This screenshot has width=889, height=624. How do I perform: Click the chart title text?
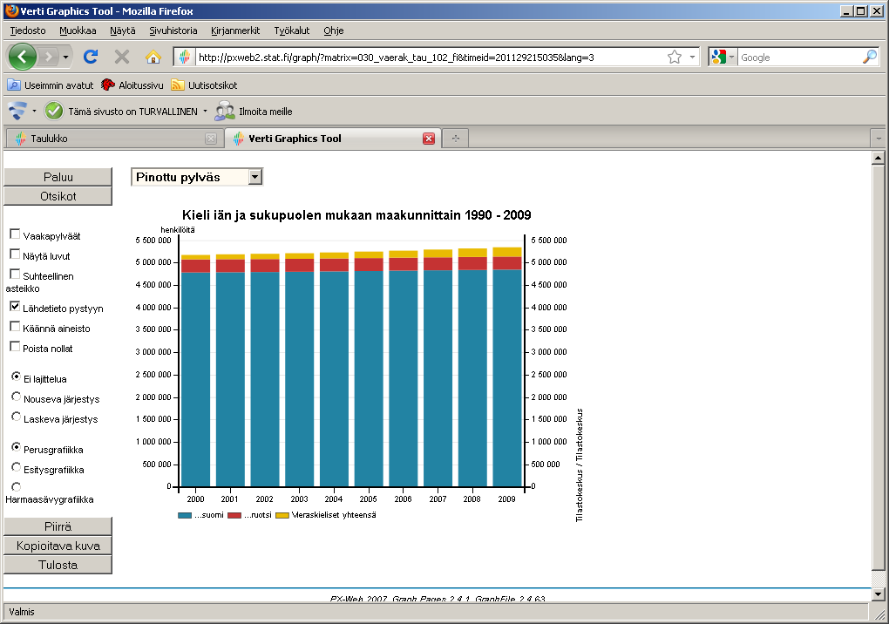coord(356,214)
